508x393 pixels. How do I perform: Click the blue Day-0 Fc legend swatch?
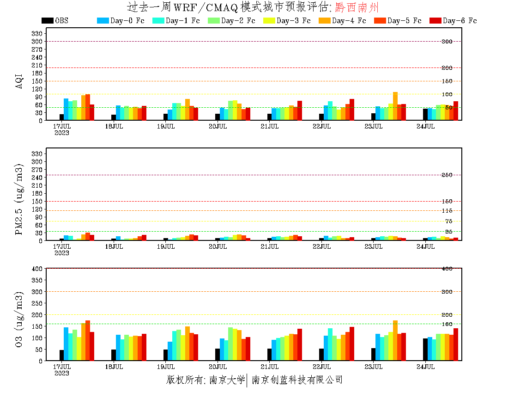[x=103, y=20]
